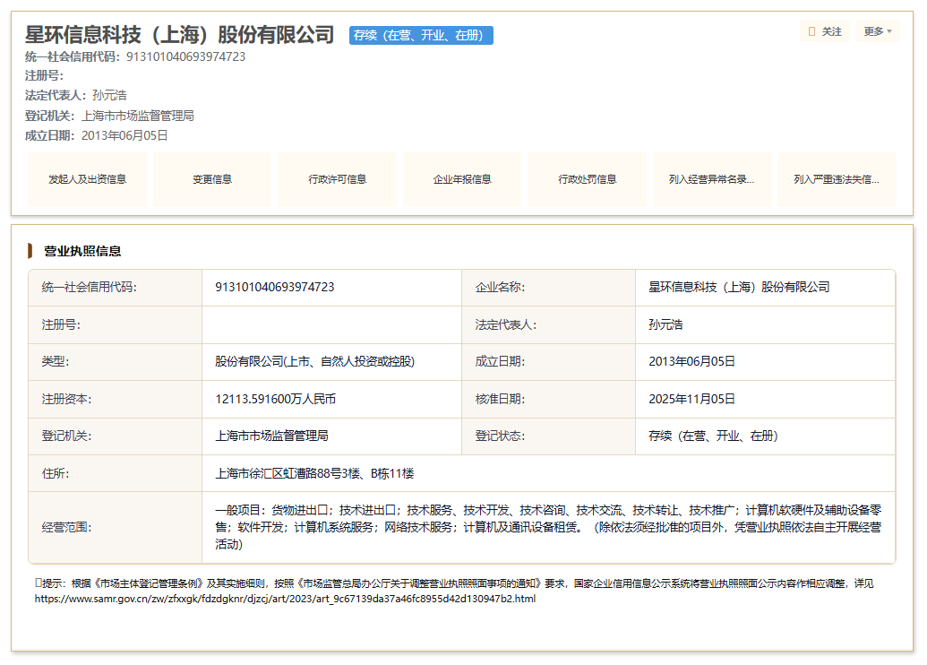Image resolution: width=927 pixels, height=665 pixels.
Task: Open 列入经营异常名录 tab
Action: point(712,179)
